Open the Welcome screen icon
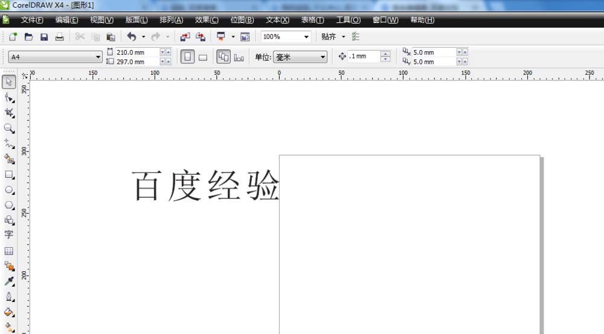Screen dimensions: 604x334 (245, 37)
